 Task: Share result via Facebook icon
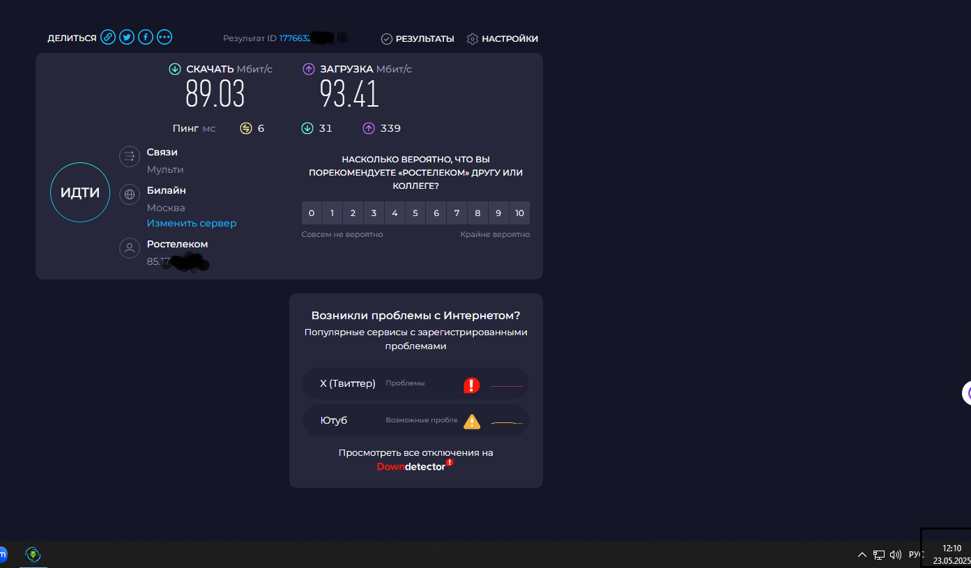pyautogui.click(x=145, y=38)
